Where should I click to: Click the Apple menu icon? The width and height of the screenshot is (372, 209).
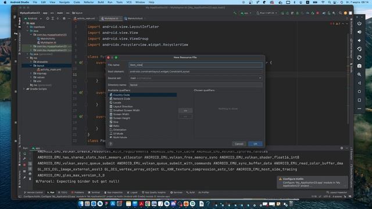pyautogui.click(x=5, y=2)
